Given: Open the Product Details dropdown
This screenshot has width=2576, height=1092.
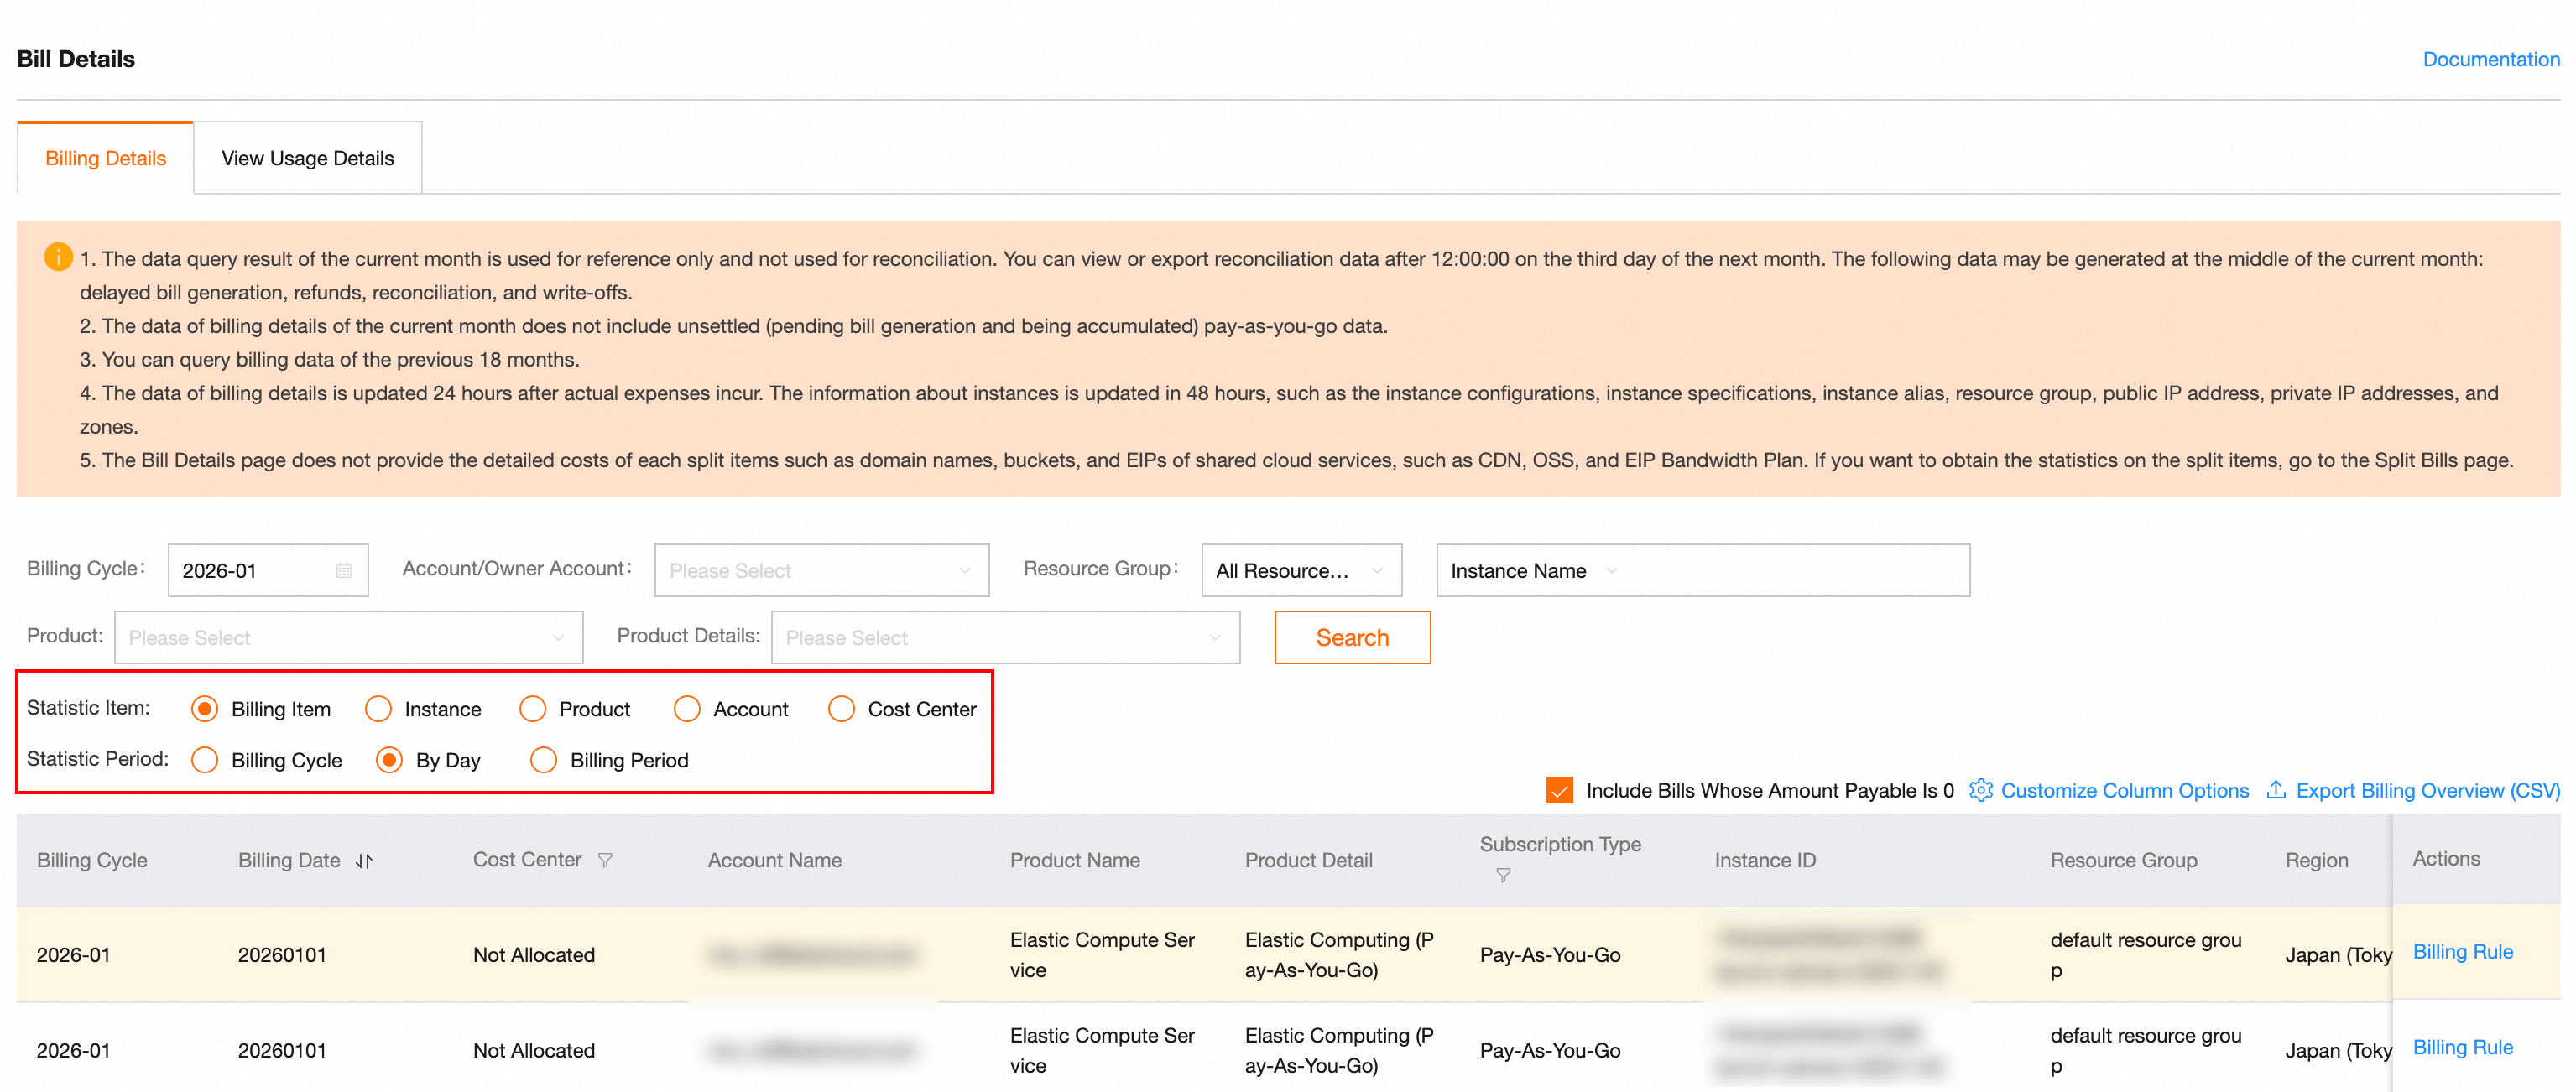Looking at the screenshot, I should pos(1004,637).
